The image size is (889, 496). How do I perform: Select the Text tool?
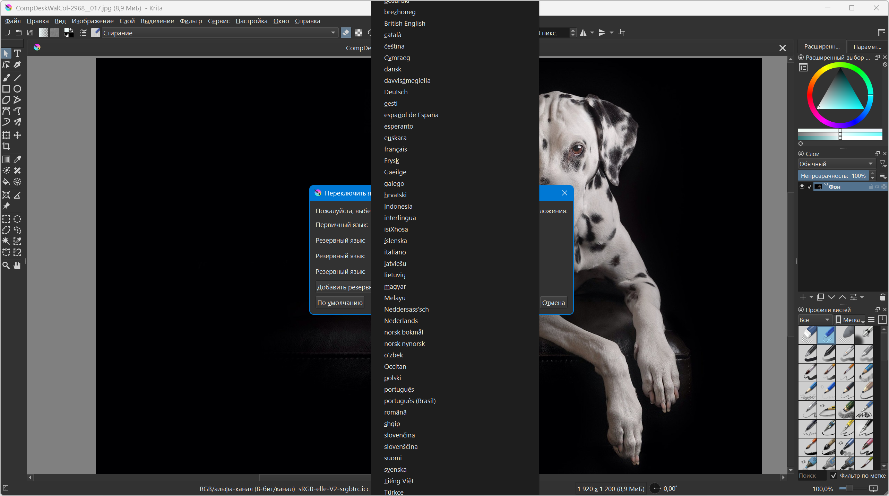click(x=17, y=53)
